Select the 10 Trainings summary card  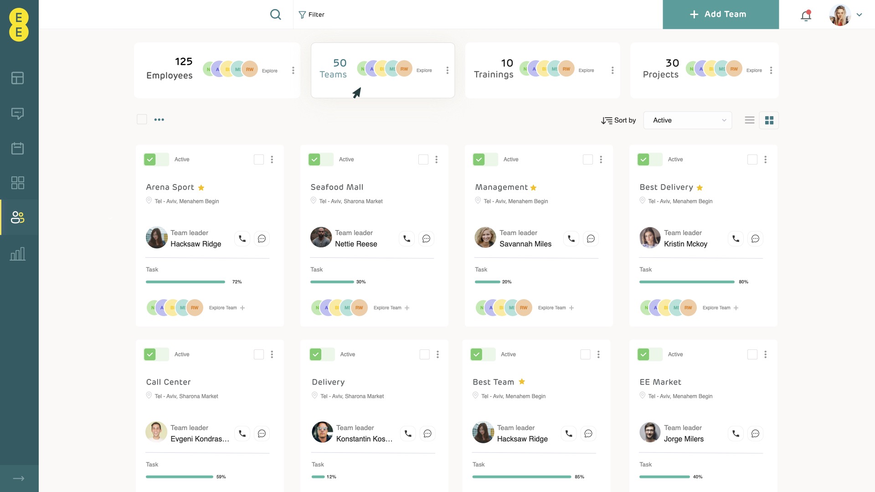pos(542,70)
